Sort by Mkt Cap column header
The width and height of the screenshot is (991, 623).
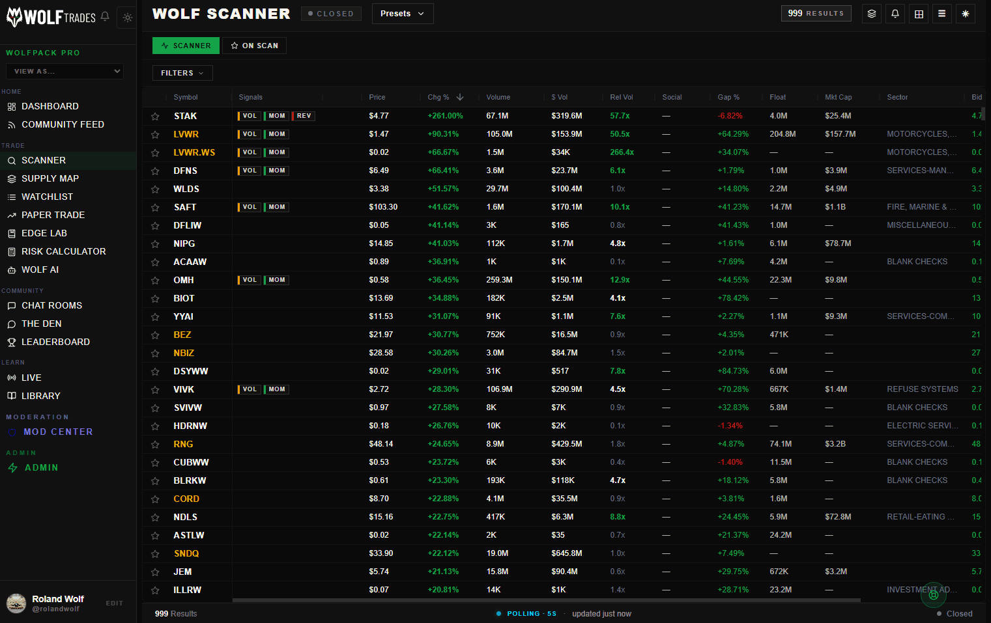click(x=839, y=97)
